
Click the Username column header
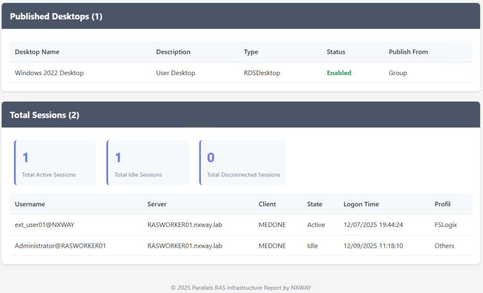tap(30, 204)
